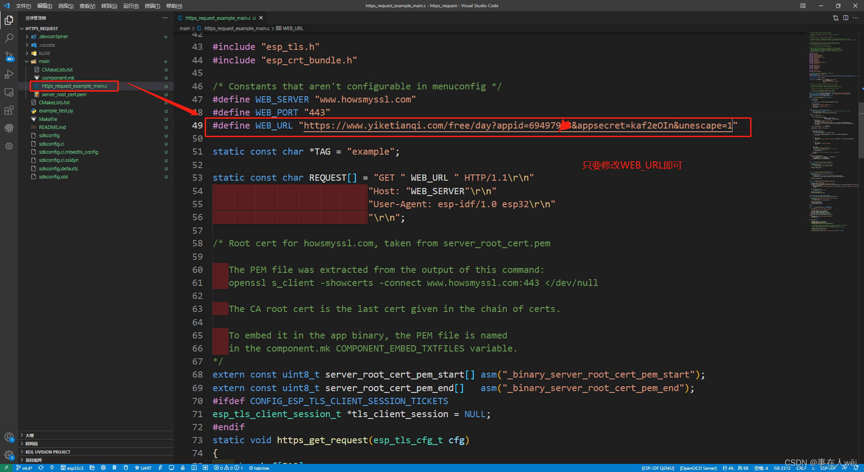Open the 编辑(E) menu
The image size is (864, 472).
[45, 6]
